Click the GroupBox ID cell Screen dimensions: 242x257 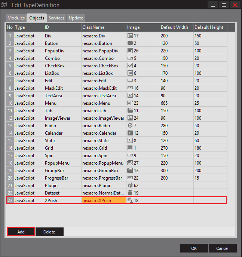click(x=62, y=171)
